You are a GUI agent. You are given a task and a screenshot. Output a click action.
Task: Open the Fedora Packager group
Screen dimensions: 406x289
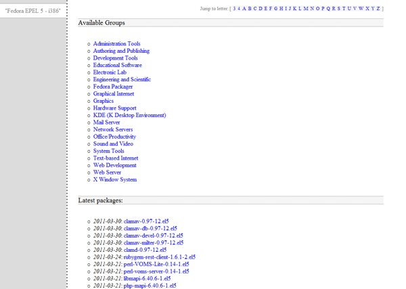tap(113, 87)
